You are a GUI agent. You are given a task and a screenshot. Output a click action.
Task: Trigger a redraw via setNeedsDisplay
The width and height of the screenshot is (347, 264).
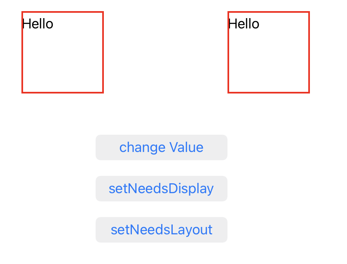161,189
